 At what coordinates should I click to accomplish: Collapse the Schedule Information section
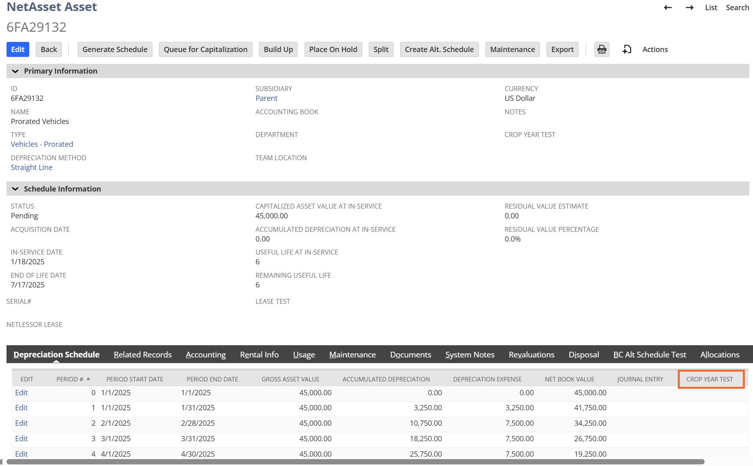click(x=15, y=189)
